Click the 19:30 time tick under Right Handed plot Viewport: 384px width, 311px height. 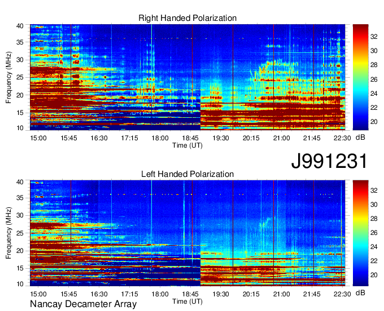[221, 138]
